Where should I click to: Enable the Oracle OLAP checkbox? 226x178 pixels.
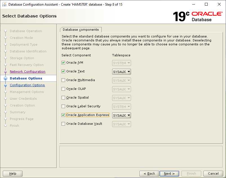[63, 89]
